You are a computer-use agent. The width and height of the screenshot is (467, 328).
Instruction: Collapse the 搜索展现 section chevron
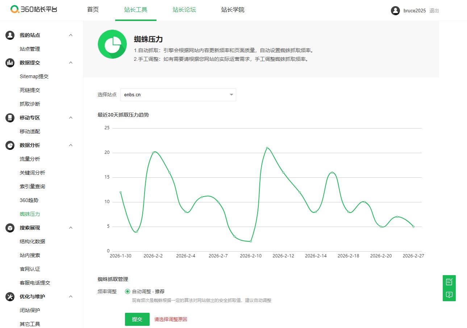(x=71, y=228)
